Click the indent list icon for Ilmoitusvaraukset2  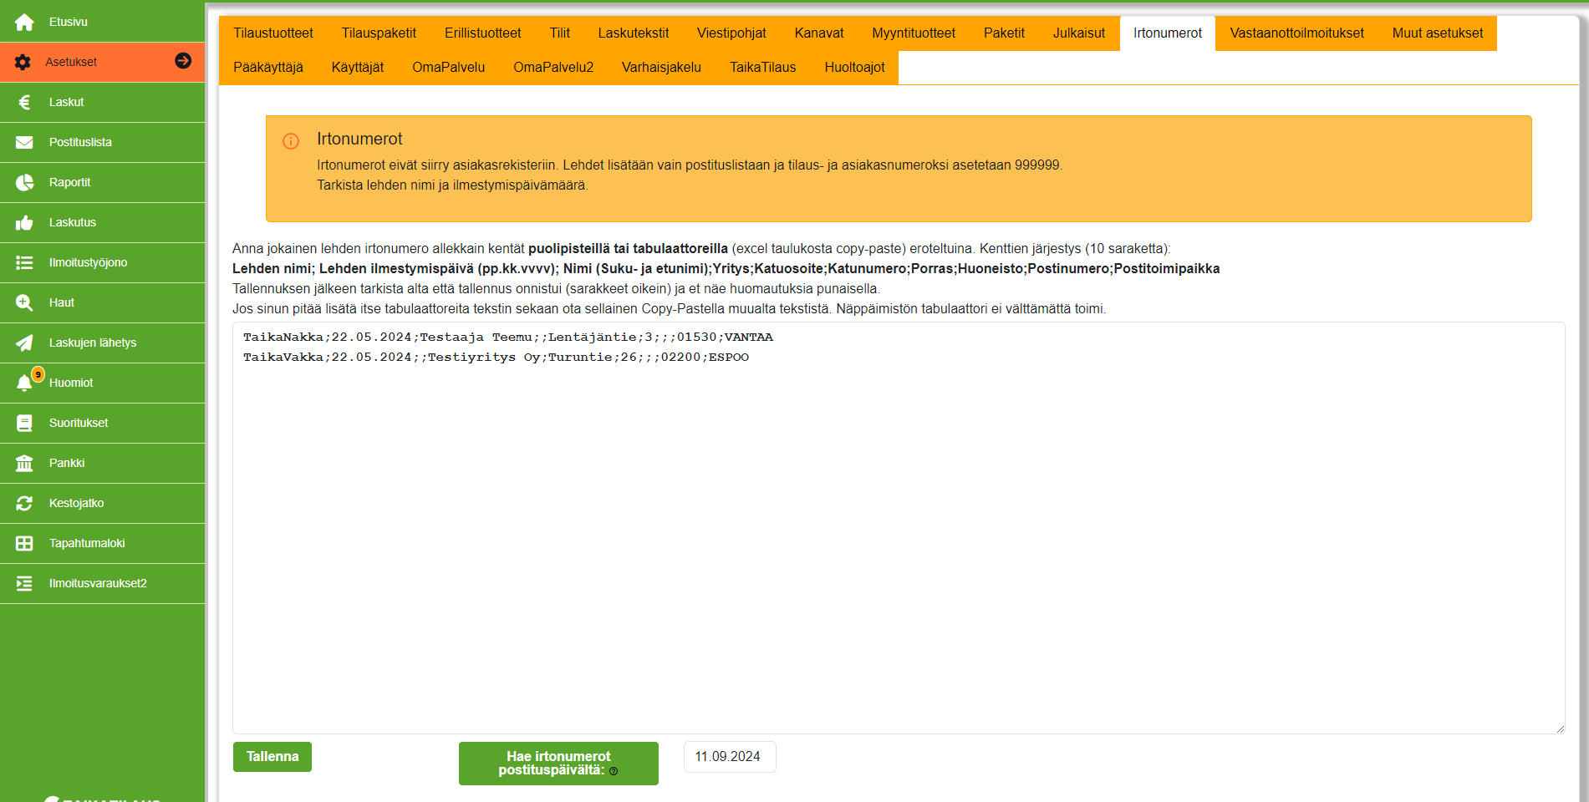point(24,583)
